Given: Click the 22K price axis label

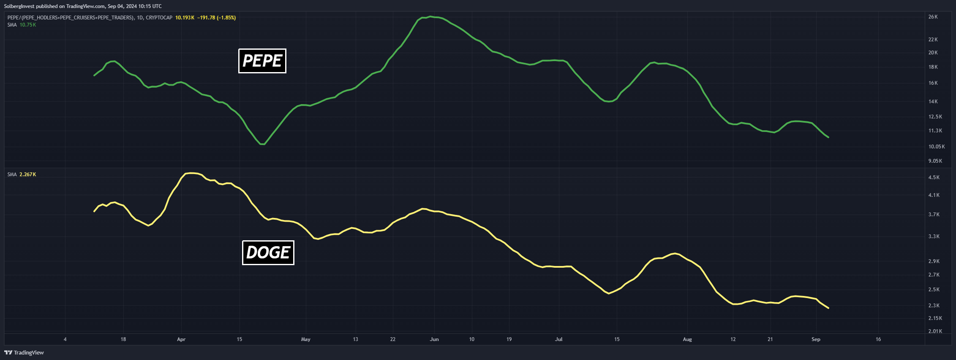Looking at the screenshot, I should [933, 40].
